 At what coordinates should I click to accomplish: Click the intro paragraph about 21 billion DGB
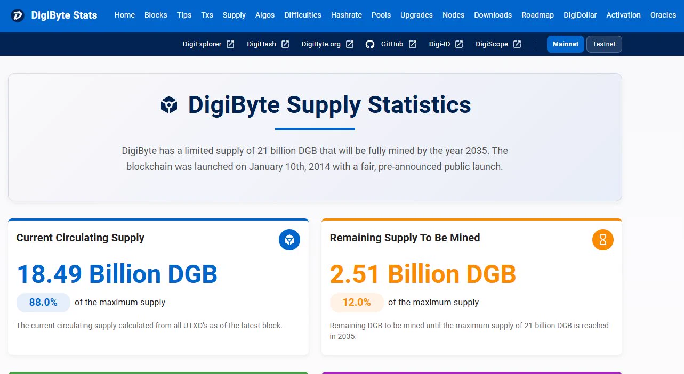pyautogui.click(x=315, y=159)
